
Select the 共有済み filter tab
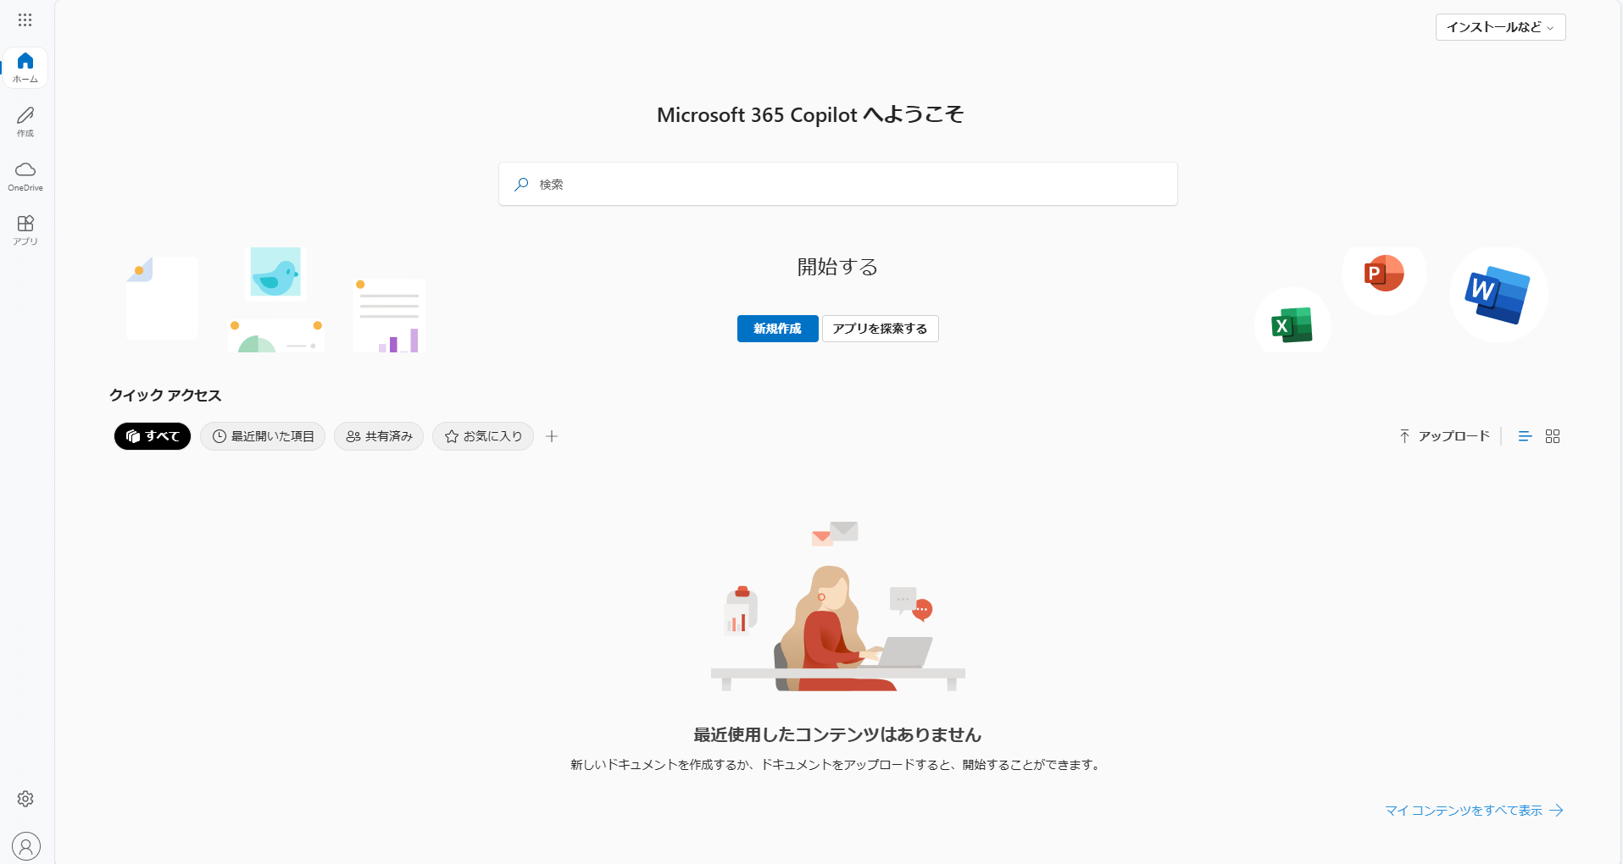point(379,436)
